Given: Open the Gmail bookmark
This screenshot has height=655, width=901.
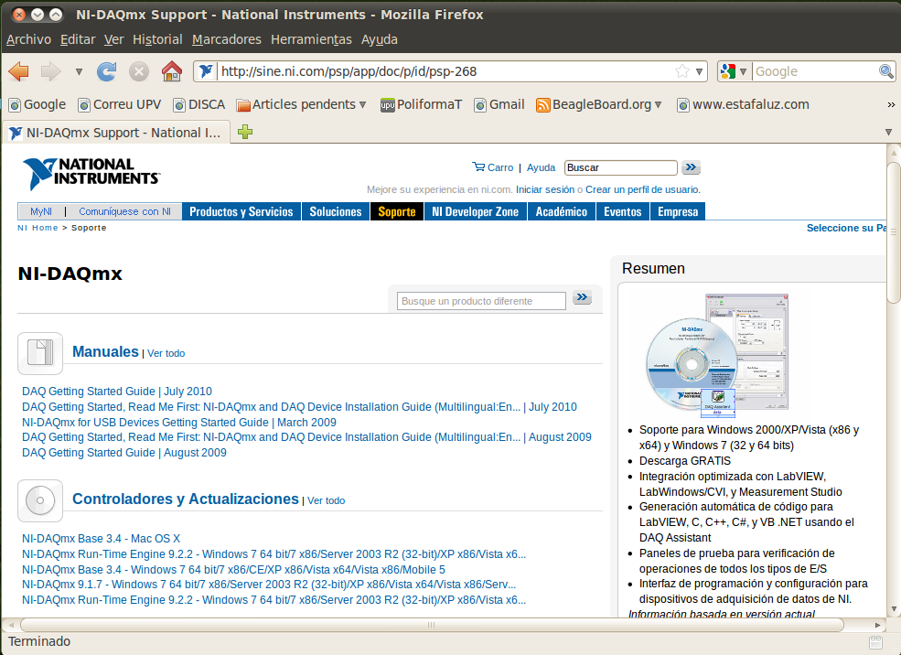Looking at the screenshot, I should (x=499, y=104).
